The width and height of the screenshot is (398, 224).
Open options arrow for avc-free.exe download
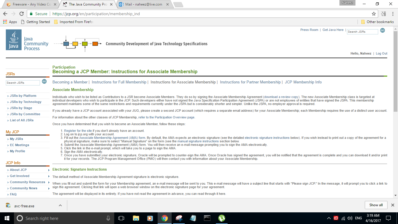(x=60, y=205)
